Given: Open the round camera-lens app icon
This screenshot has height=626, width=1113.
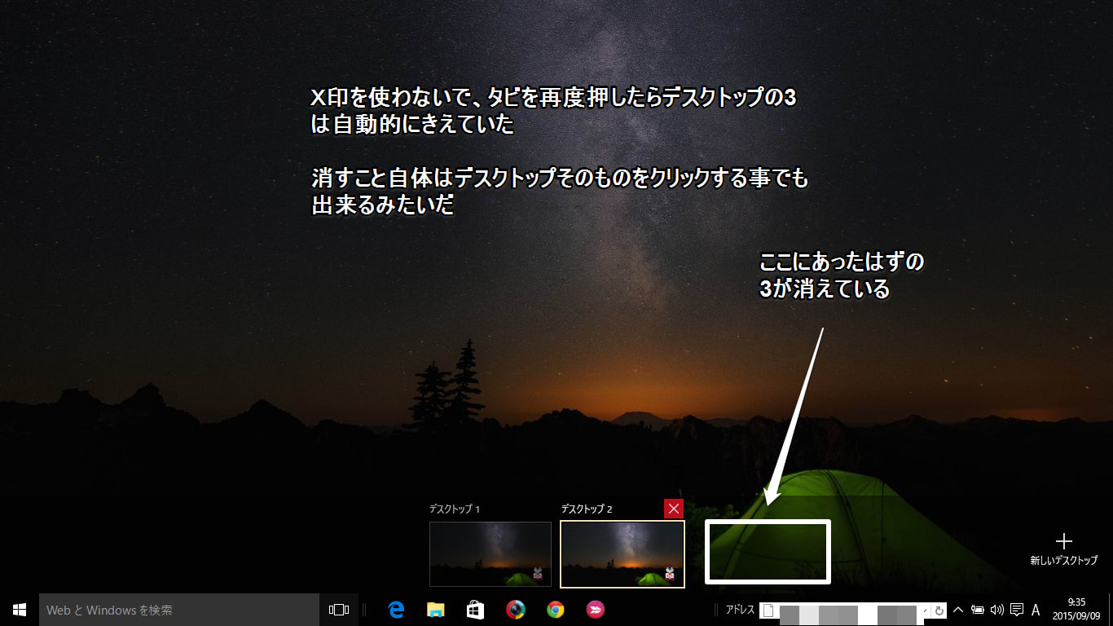Looking at the screenshot, I should pyautogui.click(x=515, y=610).
